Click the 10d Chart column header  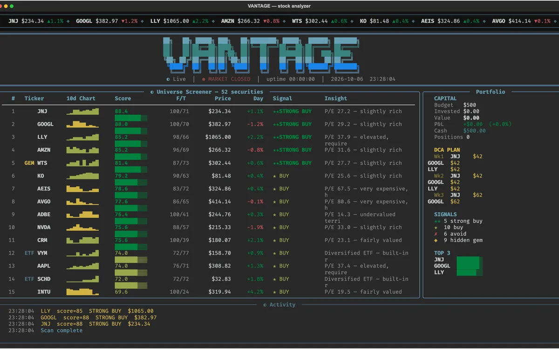click(x=81, y=99)
